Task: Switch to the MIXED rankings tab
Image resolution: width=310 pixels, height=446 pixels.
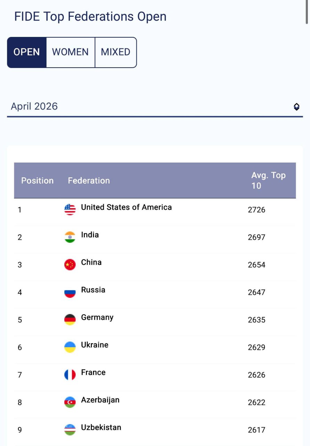Action: tap(116, 52)
